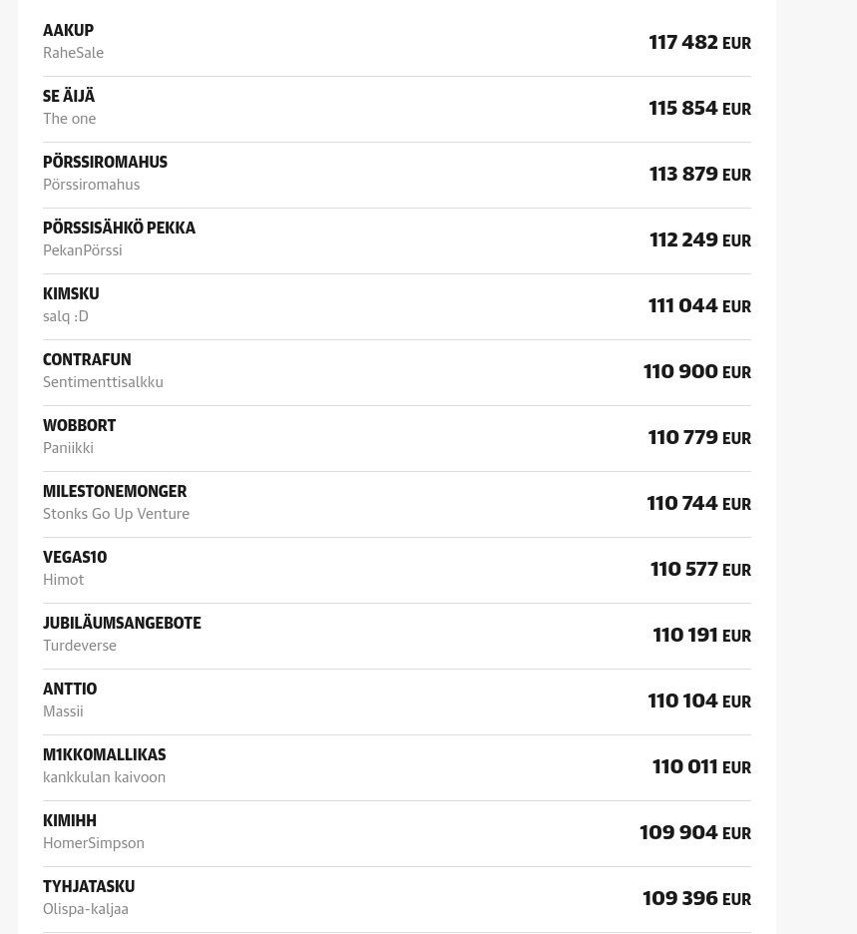Open the AAKUP user entry

point(68,31)
